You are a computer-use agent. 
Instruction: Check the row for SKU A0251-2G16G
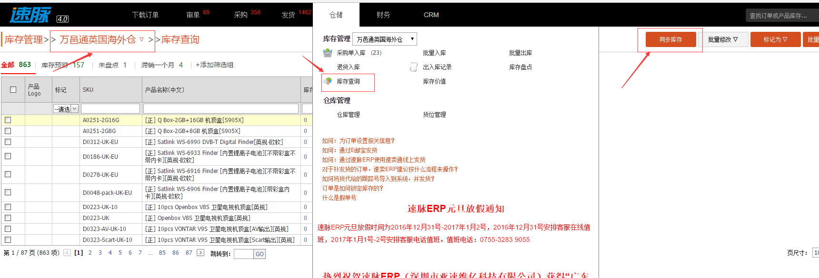click(8, 120)
